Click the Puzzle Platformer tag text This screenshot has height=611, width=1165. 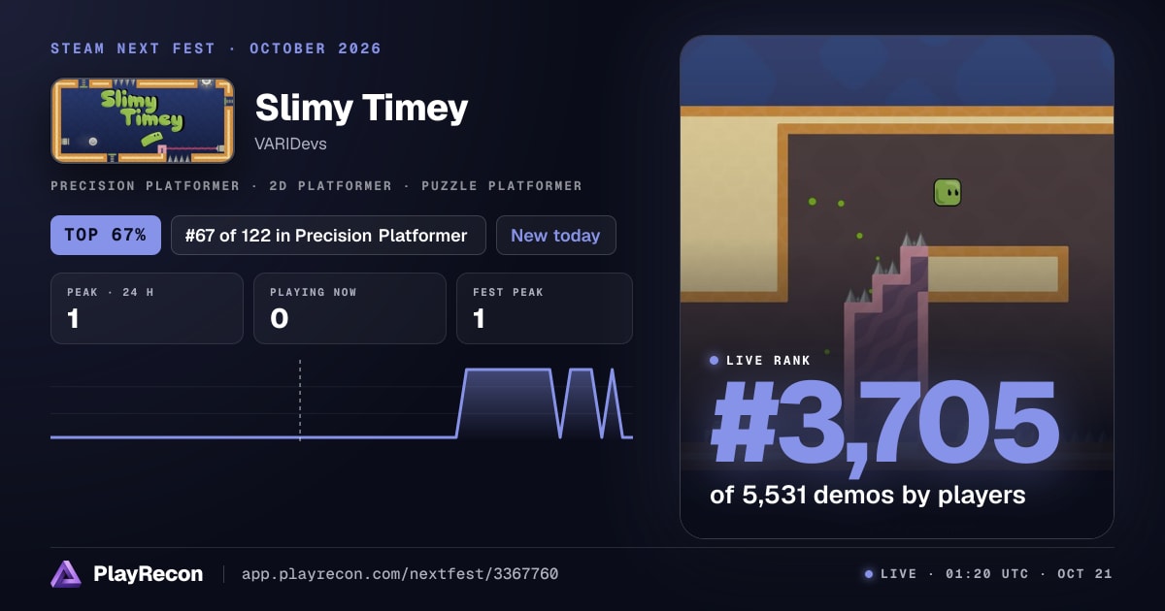[x=502, y=185]
